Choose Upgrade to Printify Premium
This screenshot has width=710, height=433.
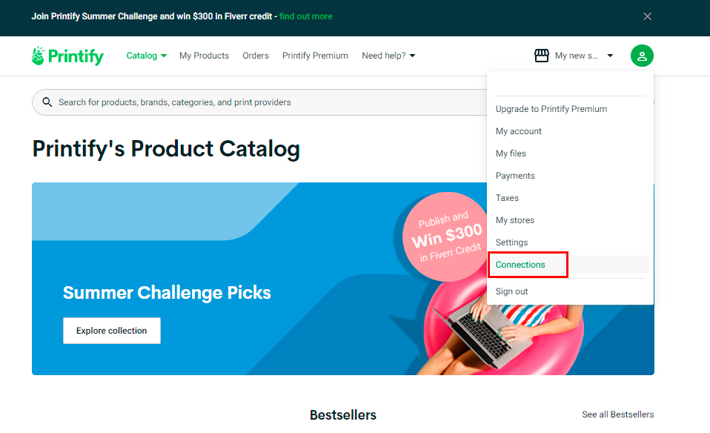[x=551, y=109]
